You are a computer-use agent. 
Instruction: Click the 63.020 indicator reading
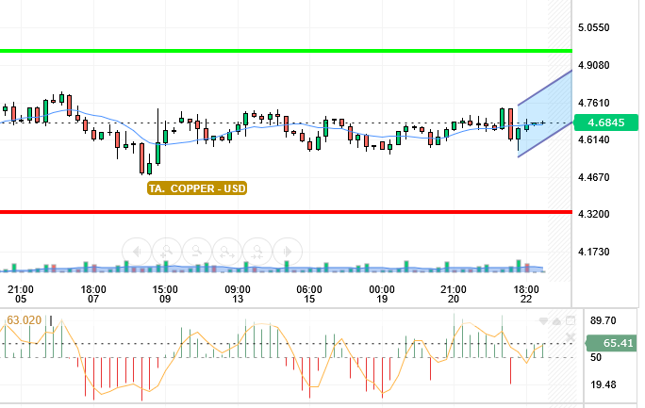click(x=25, y=320)
